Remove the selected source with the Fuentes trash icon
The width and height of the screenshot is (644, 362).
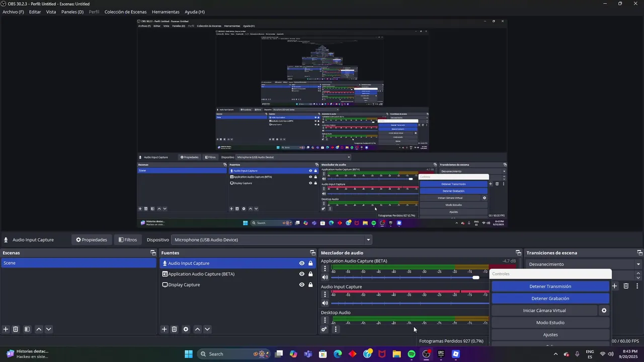point(174,329)
